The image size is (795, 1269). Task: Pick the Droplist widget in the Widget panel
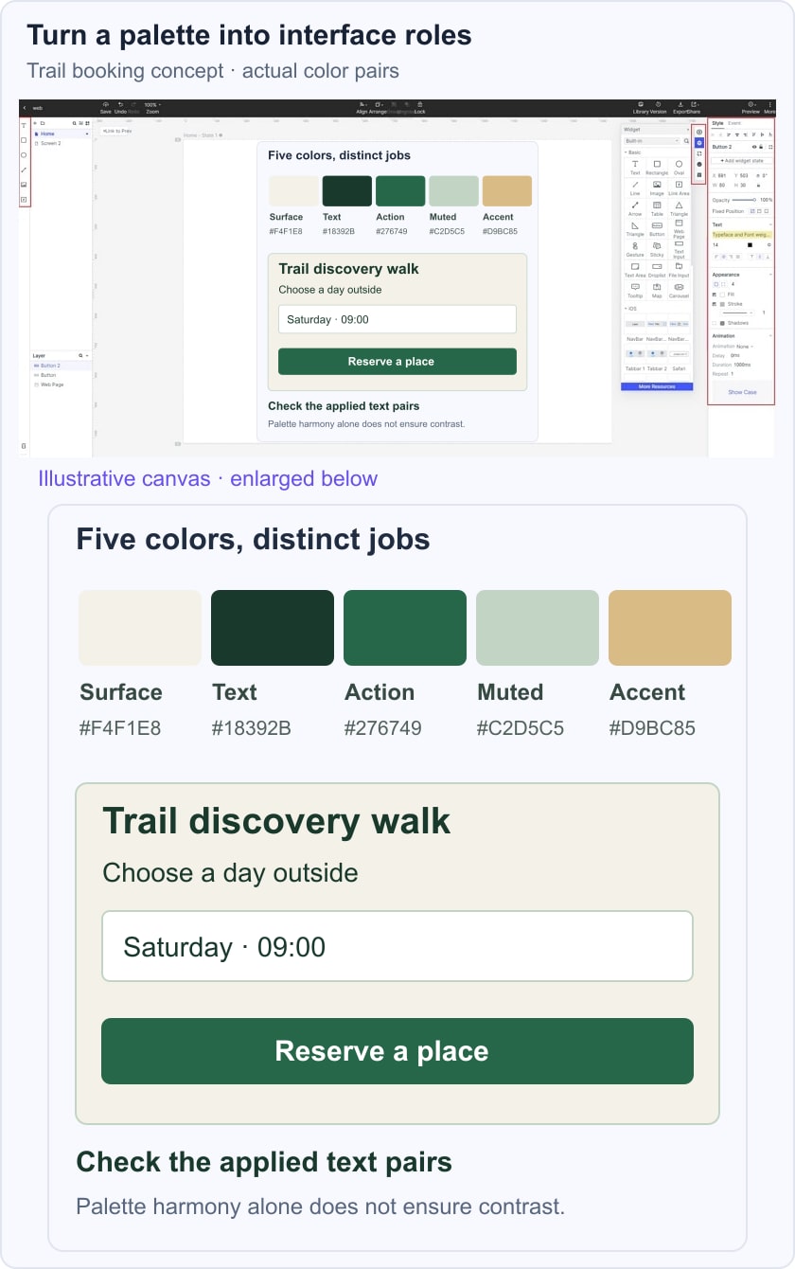click(657, 270)
